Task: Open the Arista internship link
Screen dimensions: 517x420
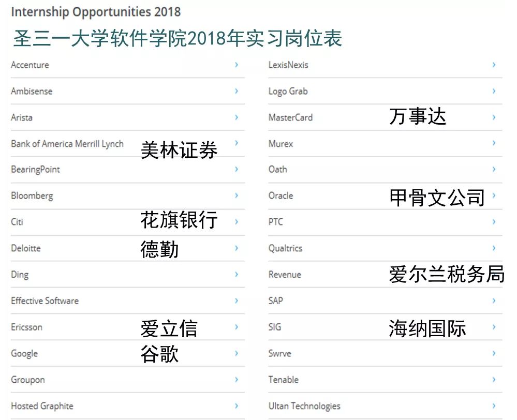Action: coord(22,117)
